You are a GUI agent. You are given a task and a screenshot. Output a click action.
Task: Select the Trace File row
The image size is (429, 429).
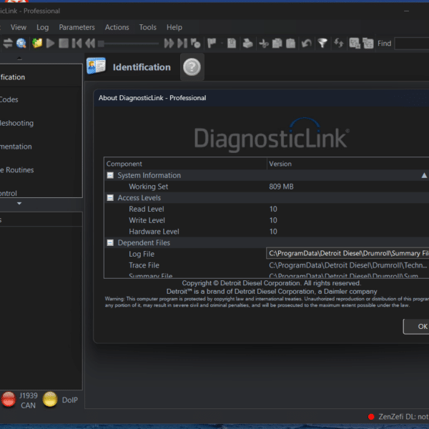(x=267, y=265)
